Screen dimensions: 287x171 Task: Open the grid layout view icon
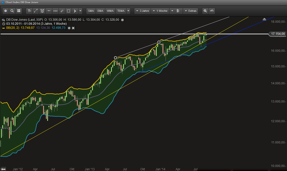pyautogui.click(x=19, y=11)
